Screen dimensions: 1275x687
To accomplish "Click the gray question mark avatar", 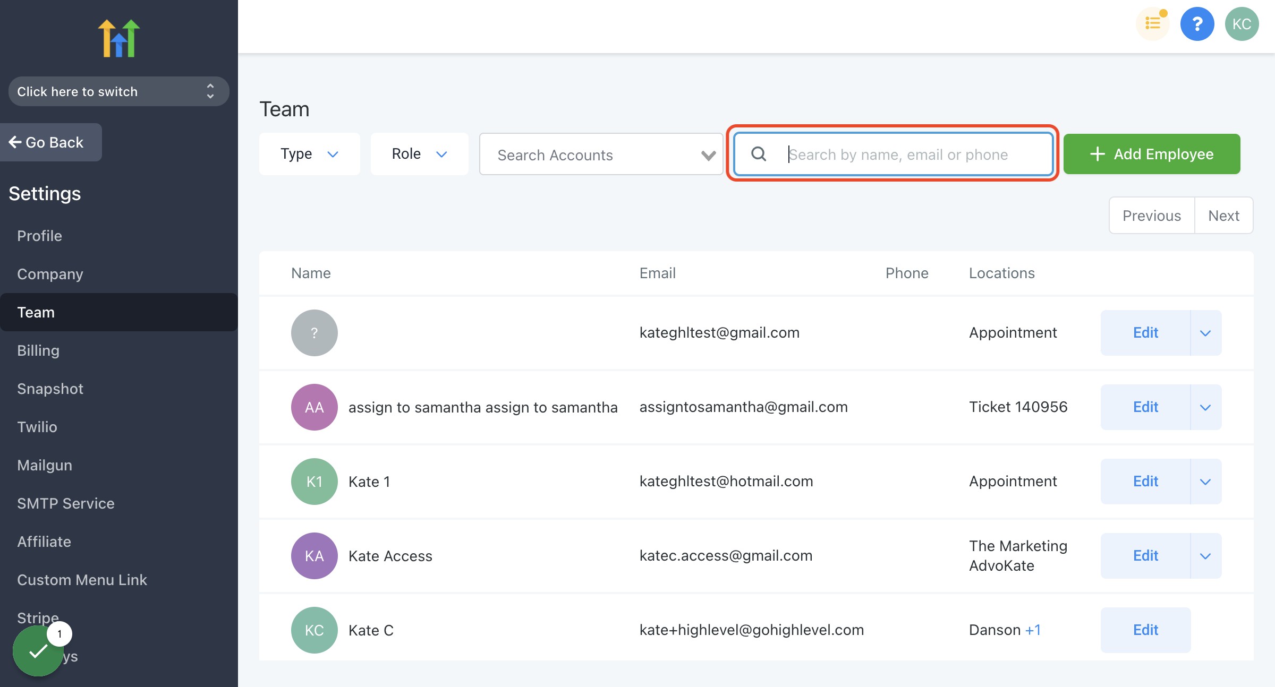I will (x=314, y=333).
